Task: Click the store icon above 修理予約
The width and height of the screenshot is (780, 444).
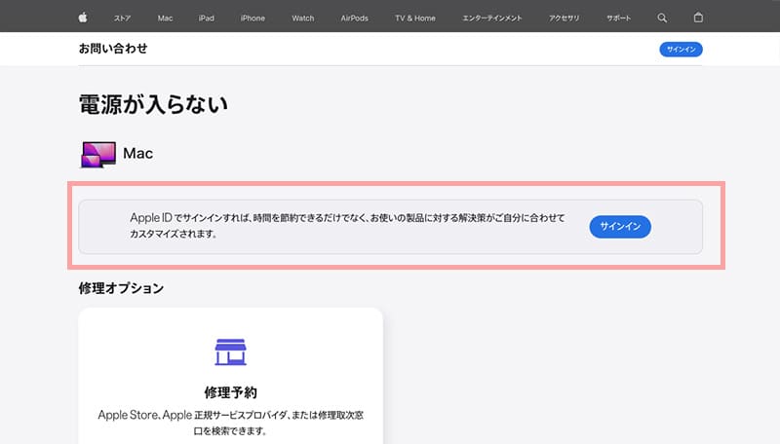Action: [230, 351]
